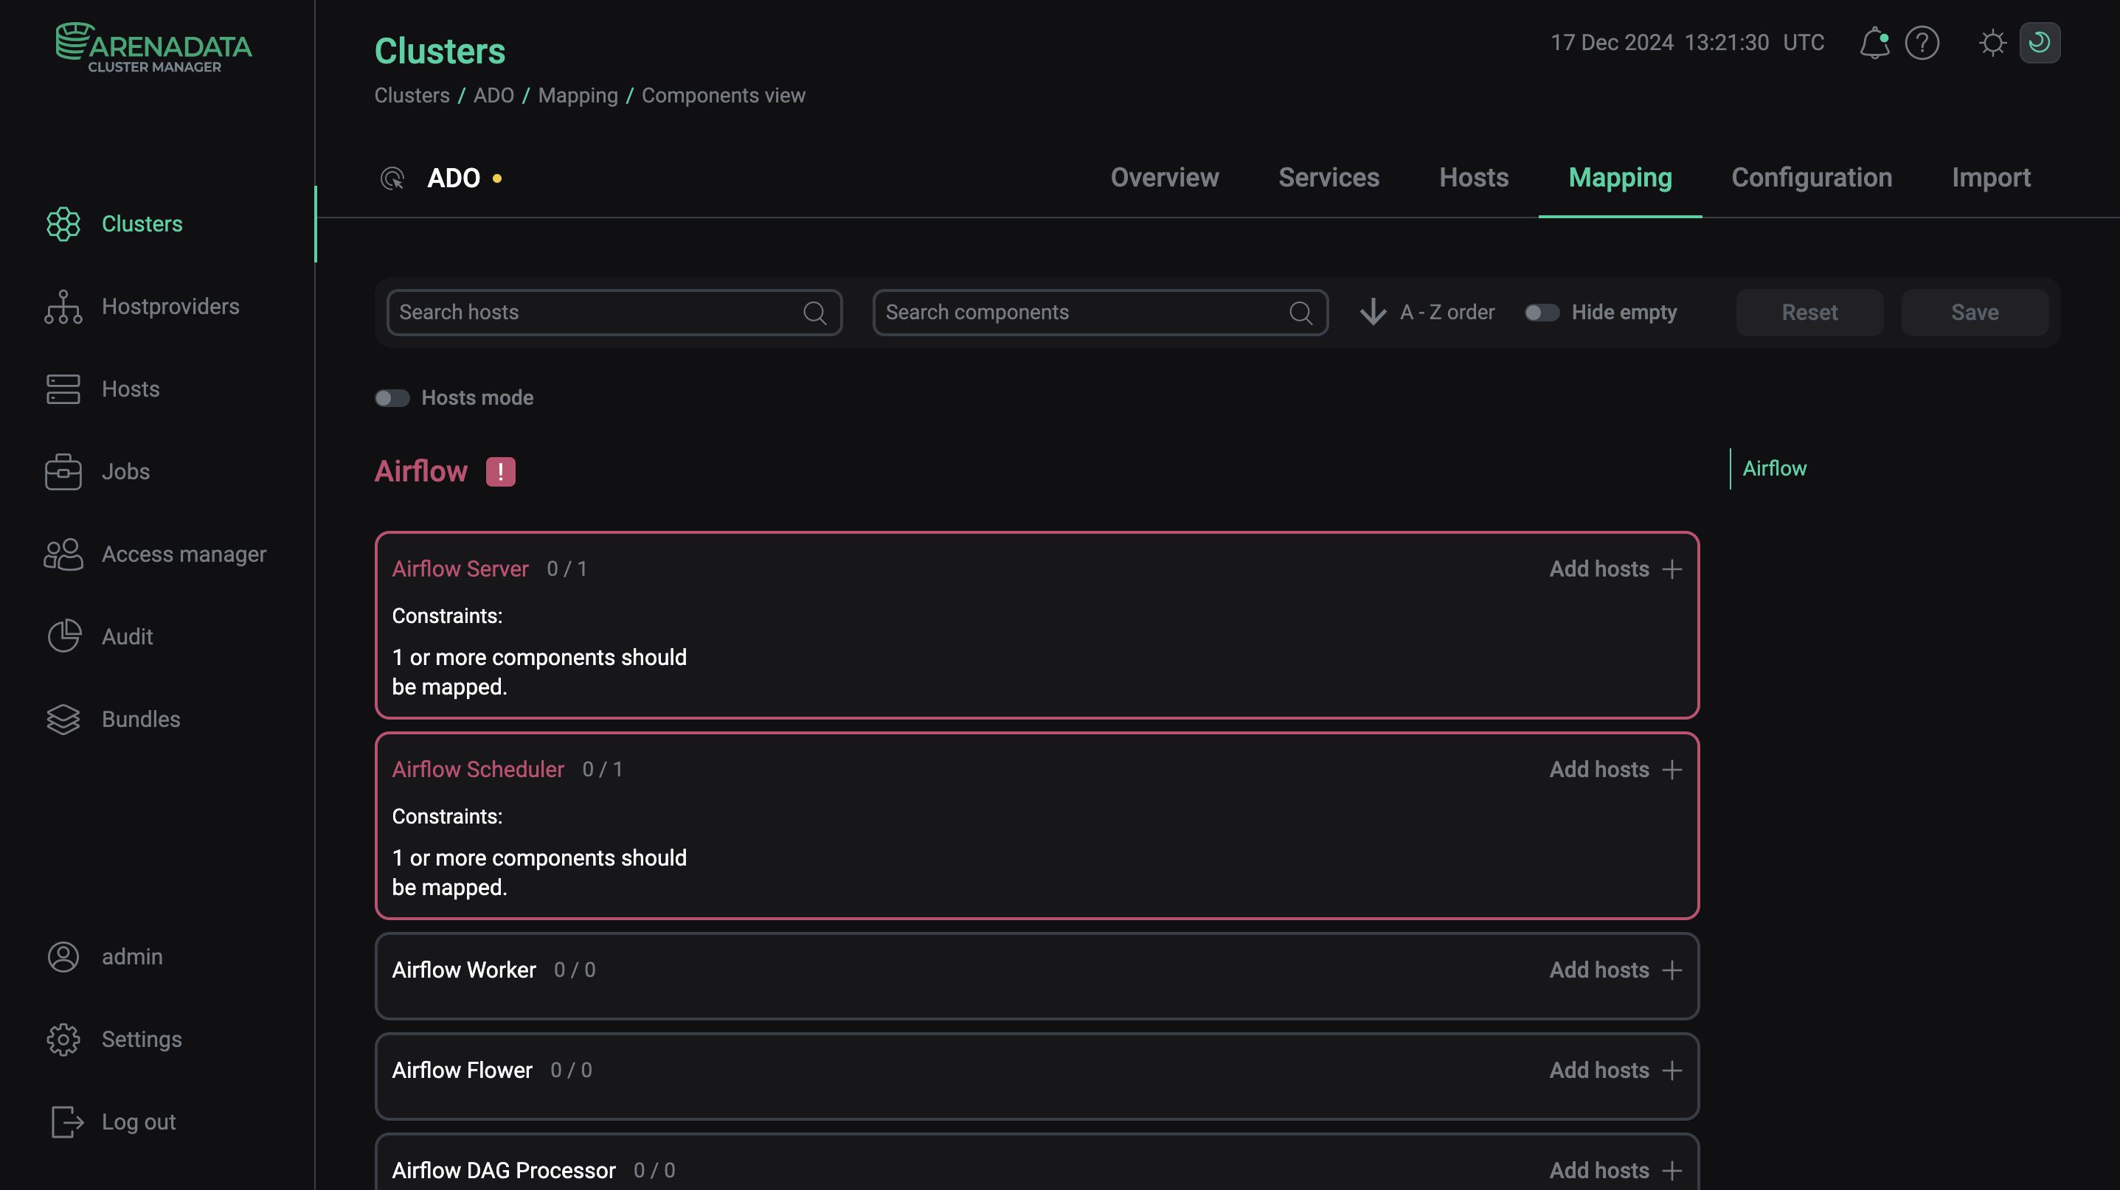The width and height of the screenshot is (2120, 1190).
Task: Switch to the Configuration tab
Action: click(x=1812, y=178)
